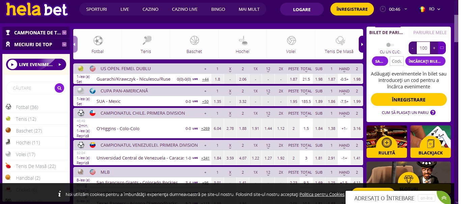Click the search magnifier button
The image size is (461, 204).
tap(59, 88)
